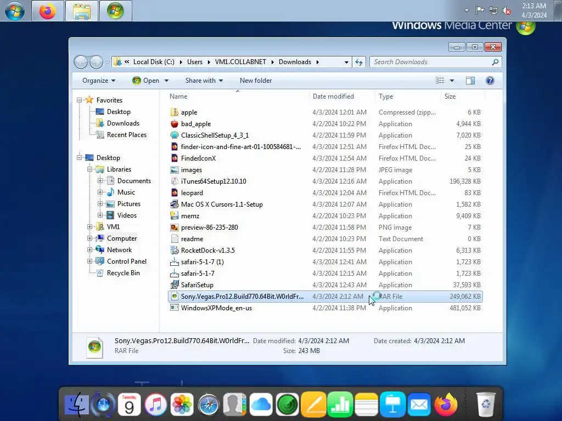Expand the Open button dropdown arrow

tap(166, 81)
